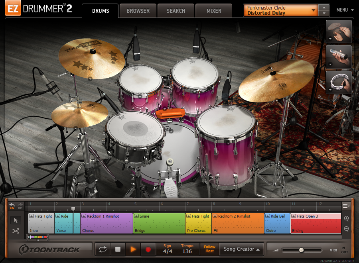359x263 pixels.
Task: Select the Verse Ride block
Action: (x=67, y=224)
